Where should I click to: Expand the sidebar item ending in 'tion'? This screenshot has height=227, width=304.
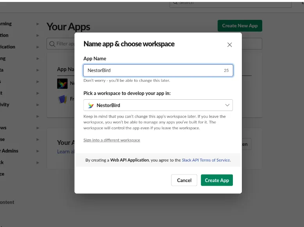tap(38, 35)
